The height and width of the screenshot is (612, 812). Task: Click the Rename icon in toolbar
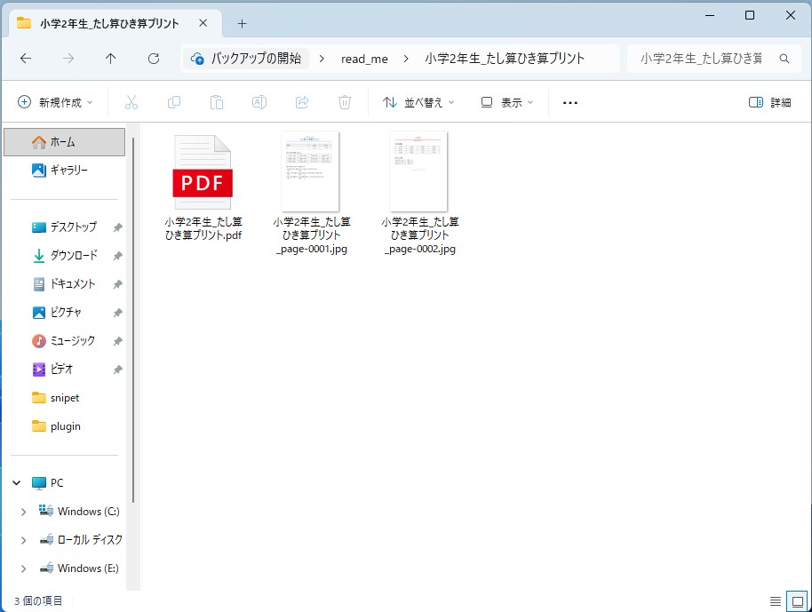coord(259,102)
